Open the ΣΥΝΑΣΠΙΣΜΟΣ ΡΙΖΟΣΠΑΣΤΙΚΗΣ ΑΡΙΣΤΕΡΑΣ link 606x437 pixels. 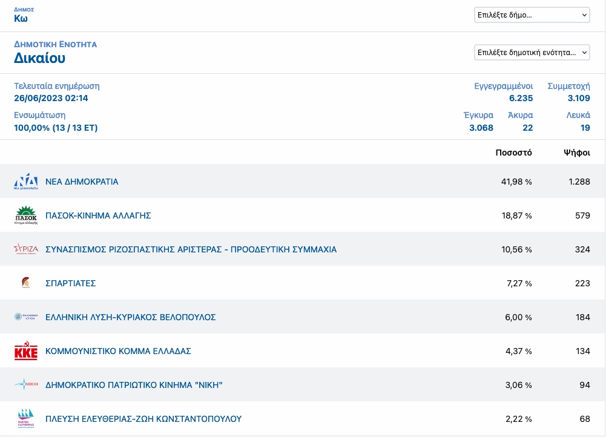tap(191, 249)
